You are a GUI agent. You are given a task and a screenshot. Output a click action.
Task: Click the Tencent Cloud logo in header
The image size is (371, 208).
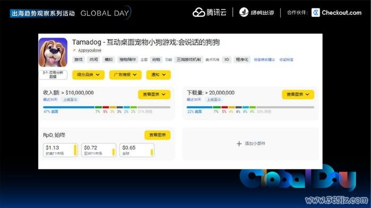(209, 13)
